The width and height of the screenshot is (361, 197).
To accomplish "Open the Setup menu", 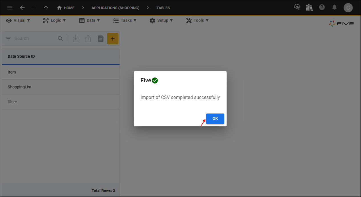I will (161, 20).
